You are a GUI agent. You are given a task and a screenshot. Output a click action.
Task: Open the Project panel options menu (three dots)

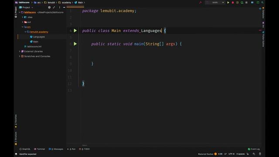pos(59,7)
